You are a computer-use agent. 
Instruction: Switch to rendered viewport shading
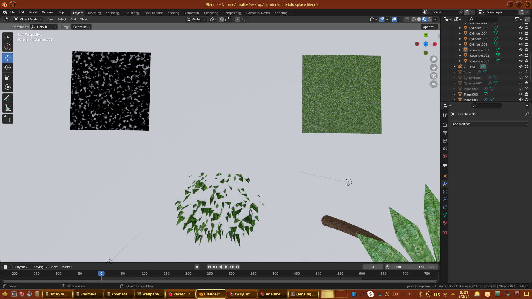(429, 19)
